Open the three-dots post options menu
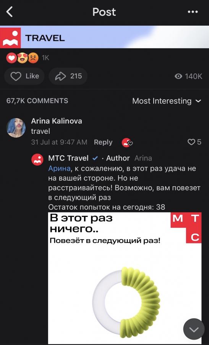This screenshot has height=345, width=209. click(193, 12)
